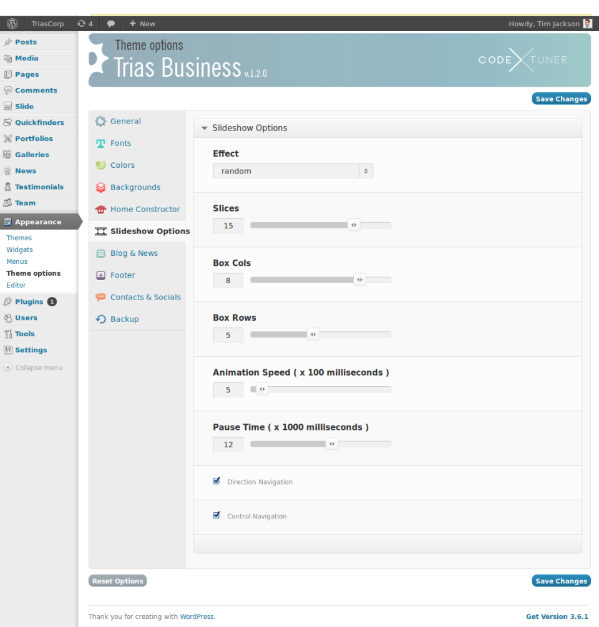Screen dimensions: 599x627
Task: Click the Pages icon in sidebar
Action: 7,74
